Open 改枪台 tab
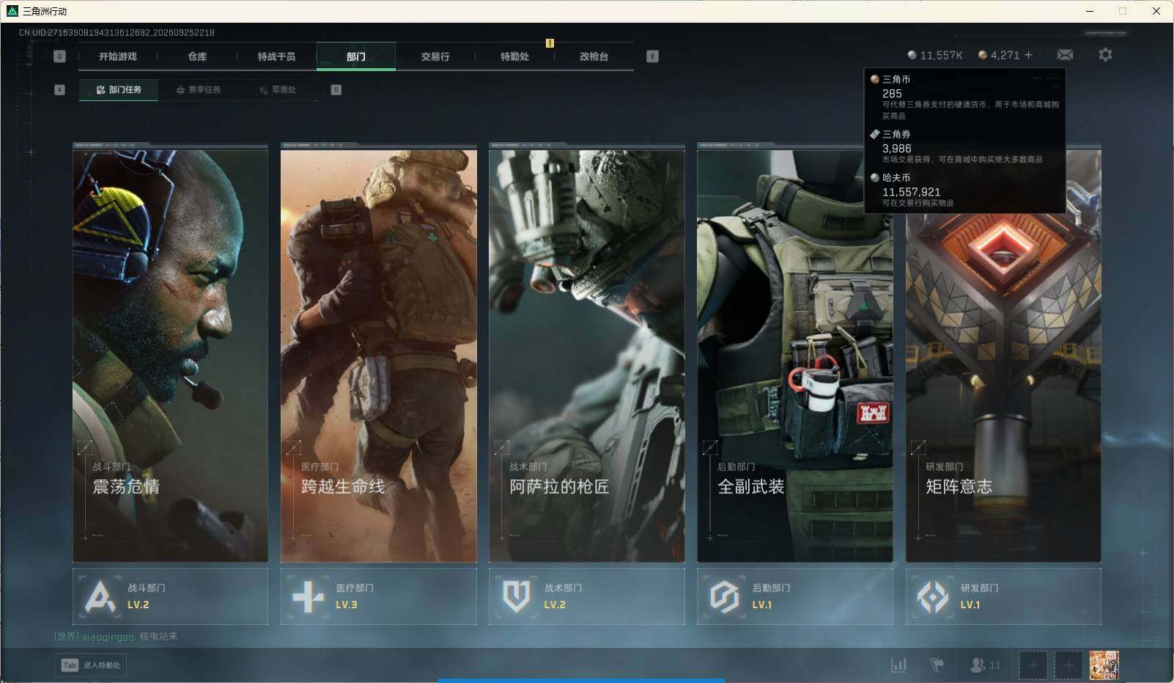Image resolution: width=1174 pixels, height=683 pixels. pos(594,56)
